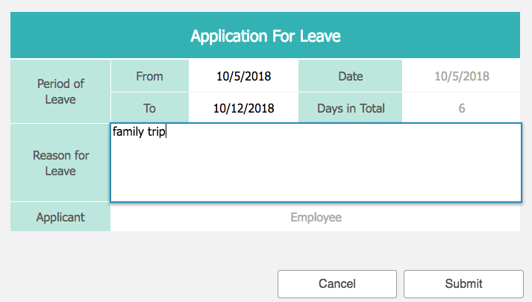
Task: Click the Submit button
Action: 463,283
